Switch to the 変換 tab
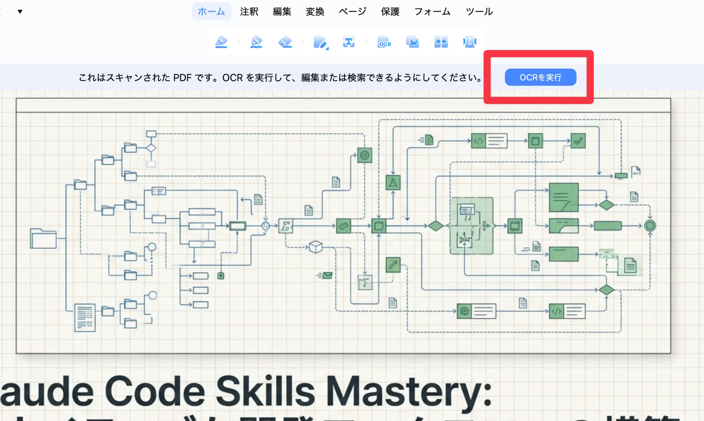Viewport: 704px width, 421px height. point(315,11)
